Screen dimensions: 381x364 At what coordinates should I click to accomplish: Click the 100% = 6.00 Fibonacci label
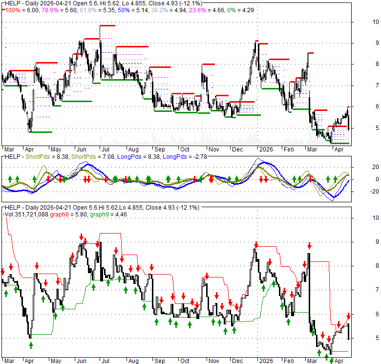point(17,9)
